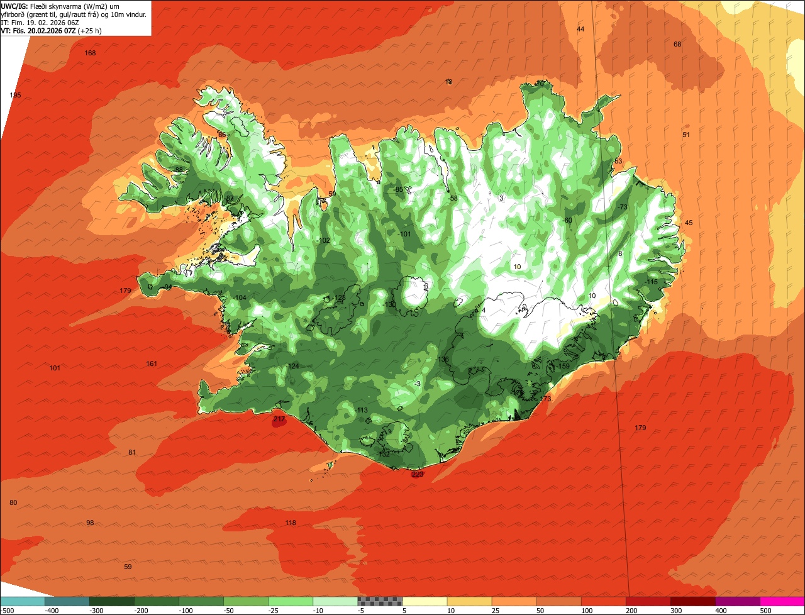Click the VT: Fös. 20.02.2026 07Z valid time
805x615 pixels.
point(52,30)
